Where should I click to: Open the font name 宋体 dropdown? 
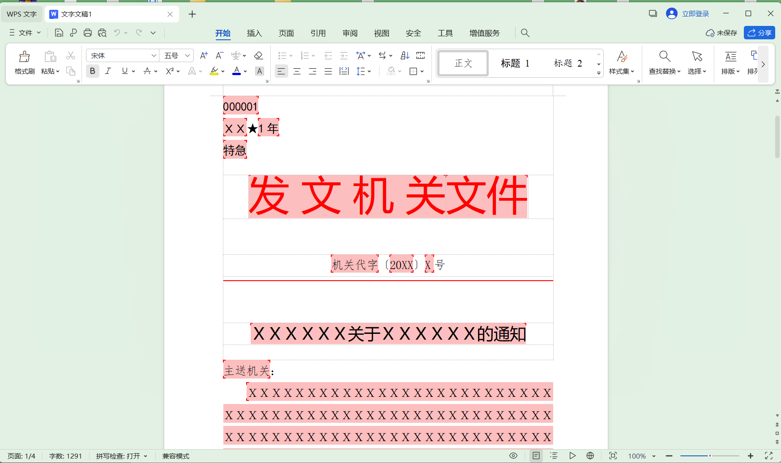[x=154, y=55]
